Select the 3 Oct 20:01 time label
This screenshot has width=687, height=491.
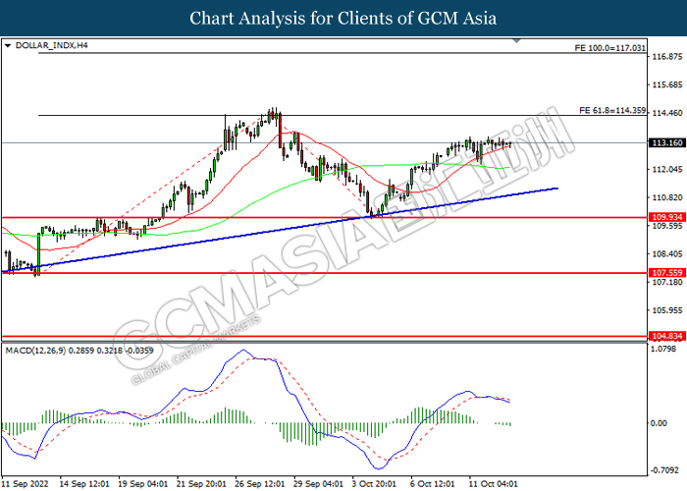[x=375, y=484]
